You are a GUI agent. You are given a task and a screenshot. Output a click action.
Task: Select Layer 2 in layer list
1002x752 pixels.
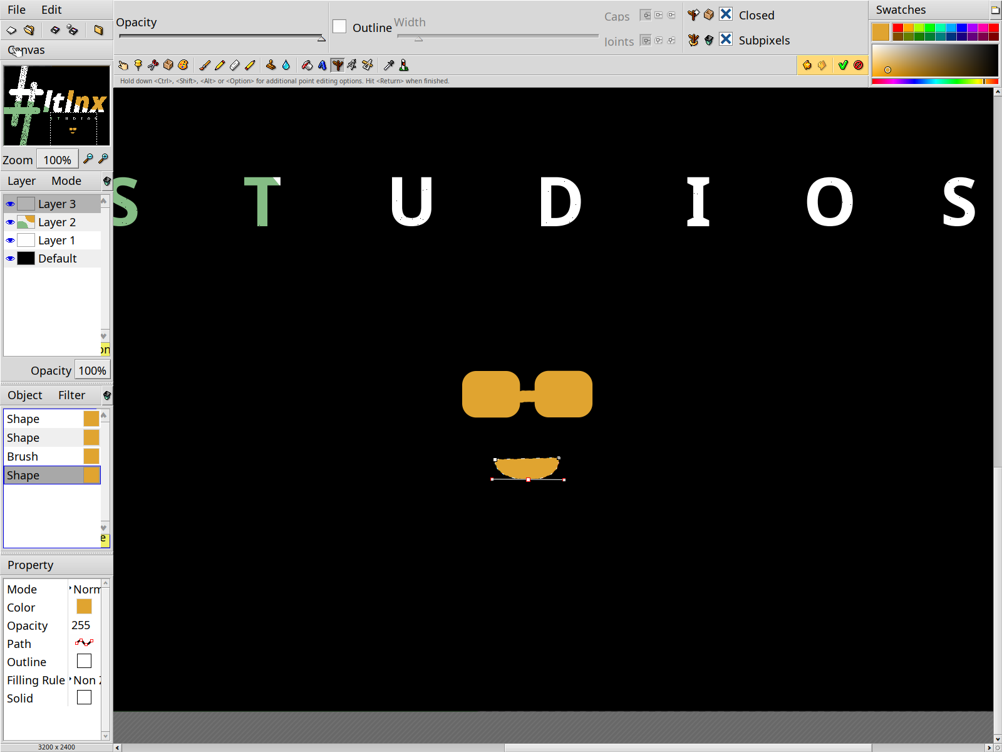click(x=53, y=222)
